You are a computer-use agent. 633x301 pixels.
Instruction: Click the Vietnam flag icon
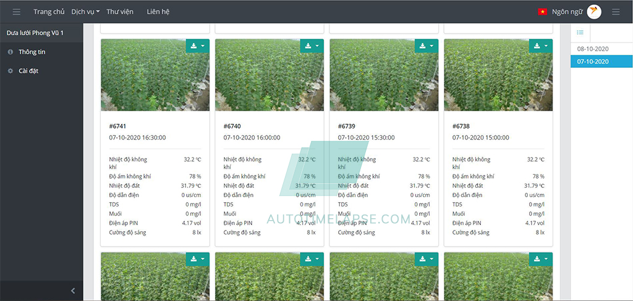pyautogui.click(x=542, y=12)
